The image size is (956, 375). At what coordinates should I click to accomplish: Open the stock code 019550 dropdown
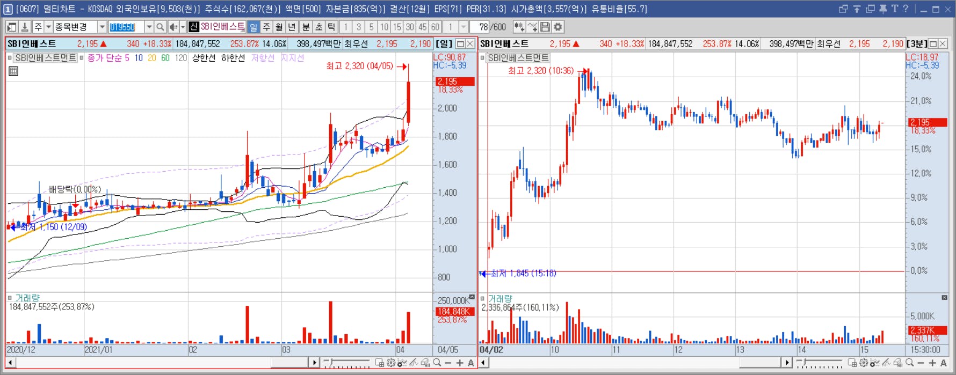click(149, 27)
